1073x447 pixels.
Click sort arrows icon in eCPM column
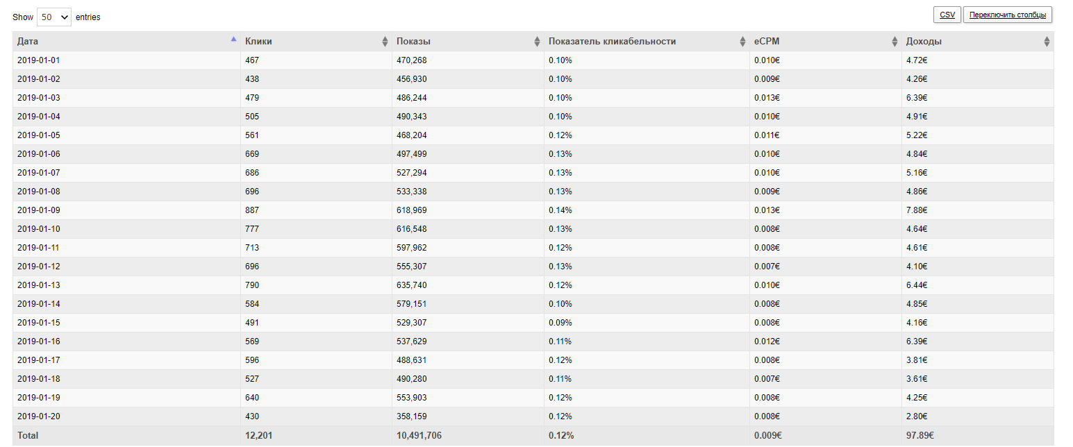pyautogui.click(x=895, y=42)
